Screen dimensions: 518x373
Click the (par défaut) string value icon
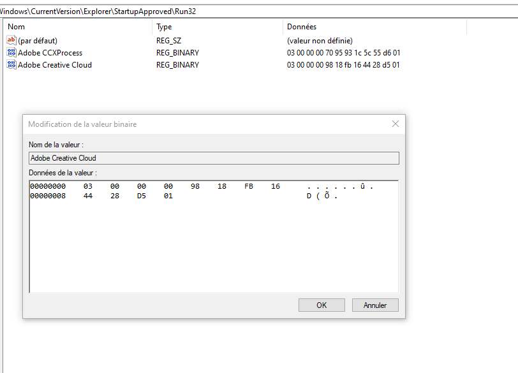11,40
